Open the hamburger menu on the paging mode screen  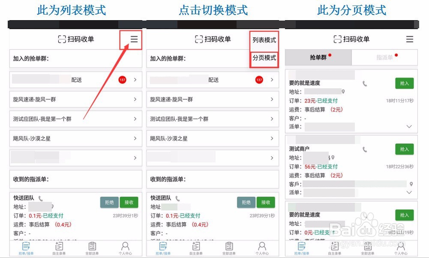tap(410, 39)
